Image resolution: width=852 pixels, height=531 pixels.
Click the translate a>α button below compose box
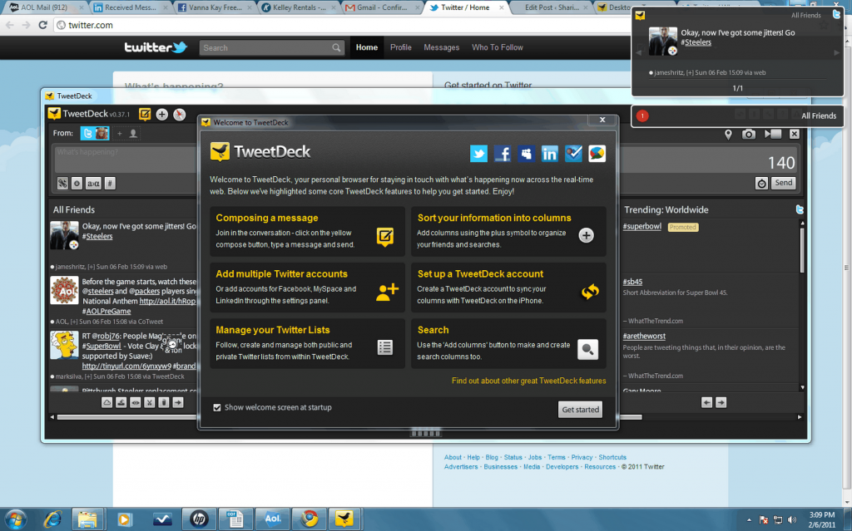[93, 184]
